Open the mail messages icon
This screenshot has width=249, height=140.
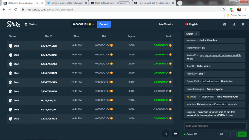[x=224, y=24]
